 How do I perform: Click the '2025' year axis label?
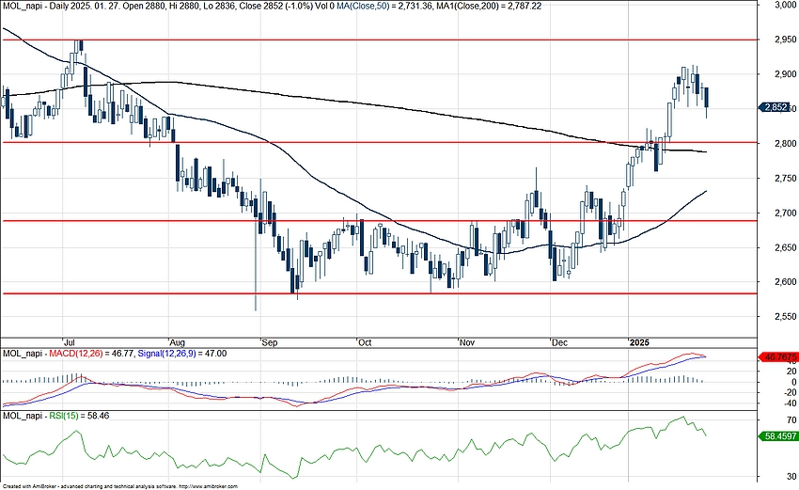[x=639, y=342]
